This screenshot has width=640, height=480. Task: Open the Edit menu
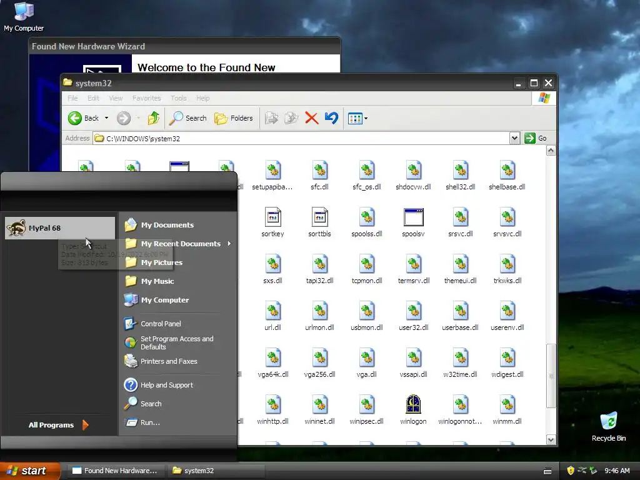[x=93, y=98]
